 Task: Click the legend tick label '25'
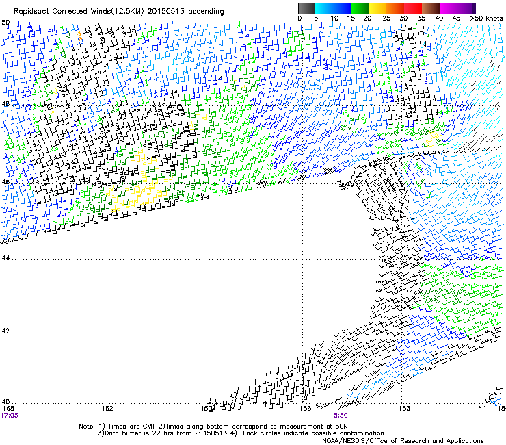[x=386, y=18]
